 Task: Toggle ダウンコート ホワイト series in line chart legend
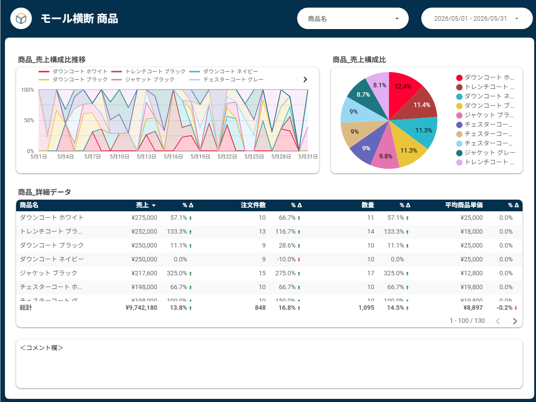pos(73,71)
